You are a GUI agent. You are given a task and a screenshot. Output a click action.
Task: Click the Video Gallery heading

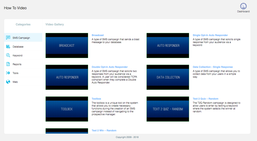55,24
